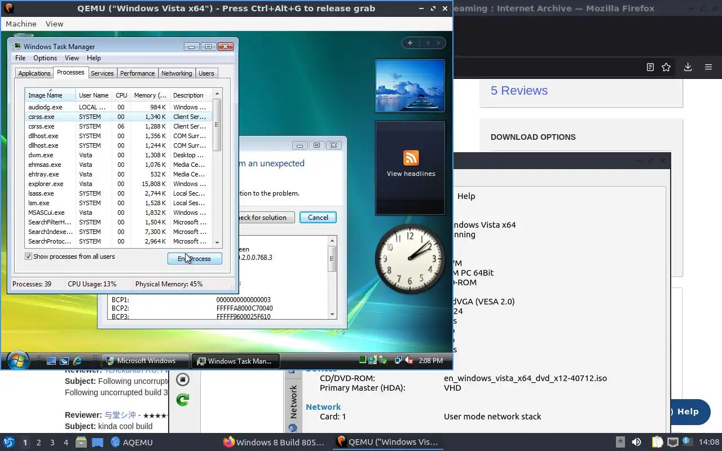
Task: Toggle Show processes from all users checkbox
Action: (x=28, y=257)
